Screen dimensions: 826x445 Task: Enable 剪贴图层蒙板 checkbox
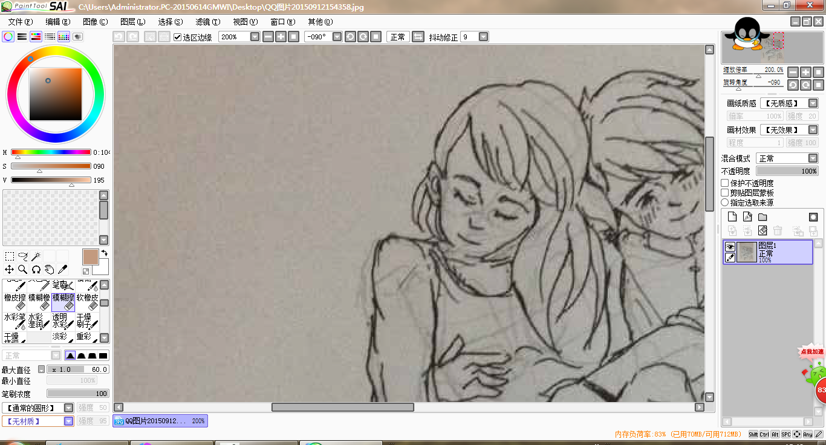click(x=725, y=193)
